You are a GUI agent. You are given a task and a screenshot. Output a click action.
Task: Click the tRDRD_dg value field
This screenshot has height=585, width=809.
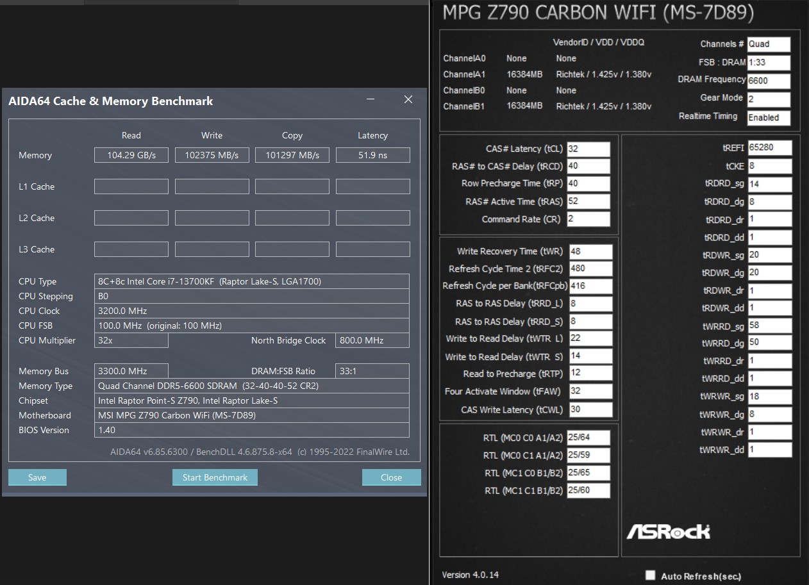point(770,202)
